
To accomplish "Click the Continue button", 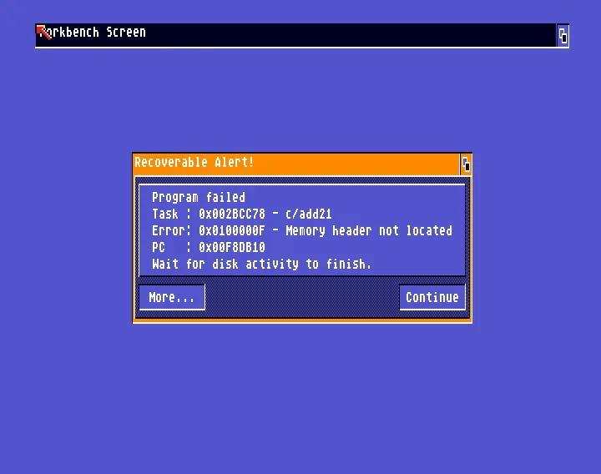I will pos(432,297).
